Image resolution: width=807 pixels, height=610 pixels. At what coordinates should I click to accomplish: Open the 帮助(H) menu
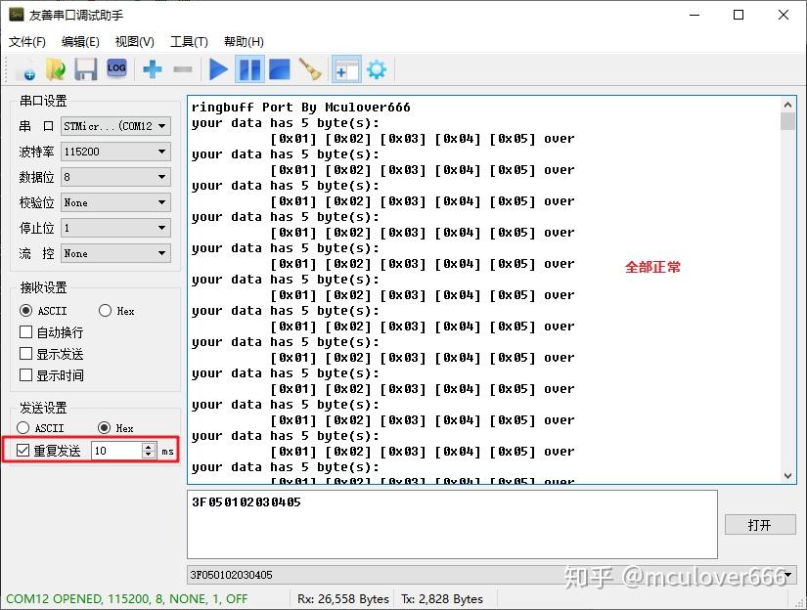[x=243, y=41]
